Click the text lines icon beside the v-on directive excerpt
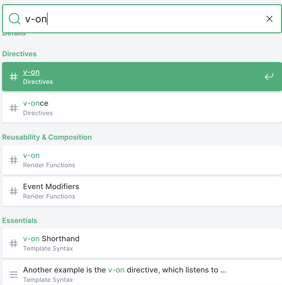Screen dimensions: 282x285 (x=14, y=274)
